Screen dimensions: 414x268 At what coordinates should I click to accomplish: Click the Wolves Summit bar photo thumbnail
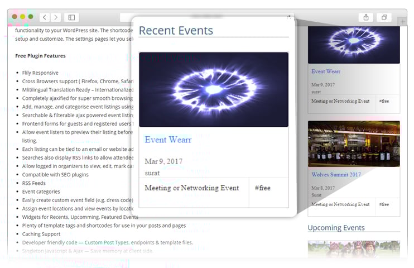(x=354, y=143)
